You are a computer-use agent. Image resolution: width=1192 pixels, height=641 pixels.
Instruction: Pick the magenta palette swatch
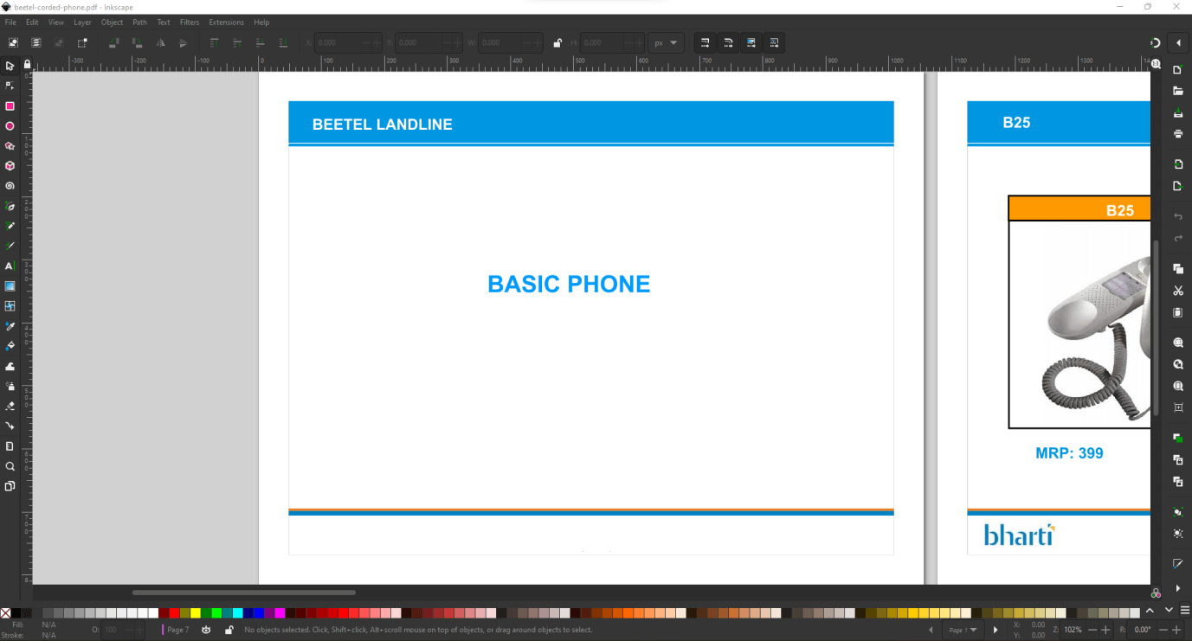pyautogui.click(x=280, y=612)
